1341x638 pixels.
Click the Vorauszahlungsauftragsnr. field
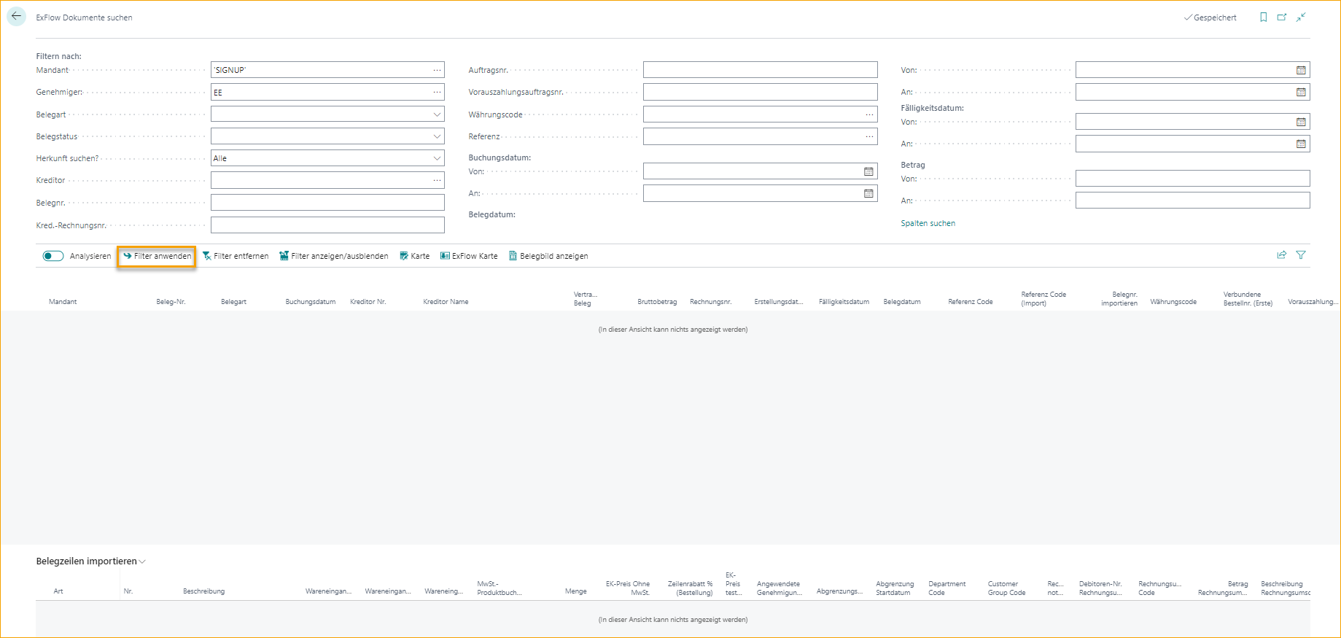pos(760,92)
